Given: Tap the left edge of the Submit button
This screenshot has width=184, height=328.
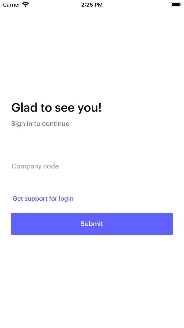Looking at the screenshot, I should 15,224.
